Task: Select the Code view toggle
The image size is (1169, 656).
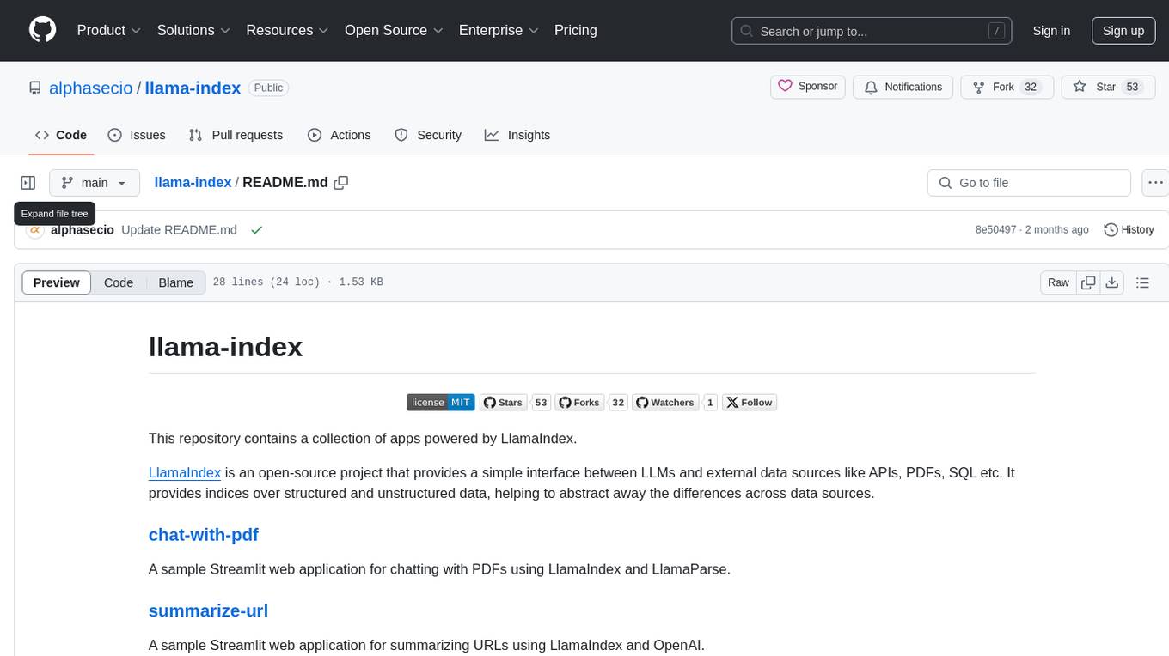Action: (x=119, y=282)
